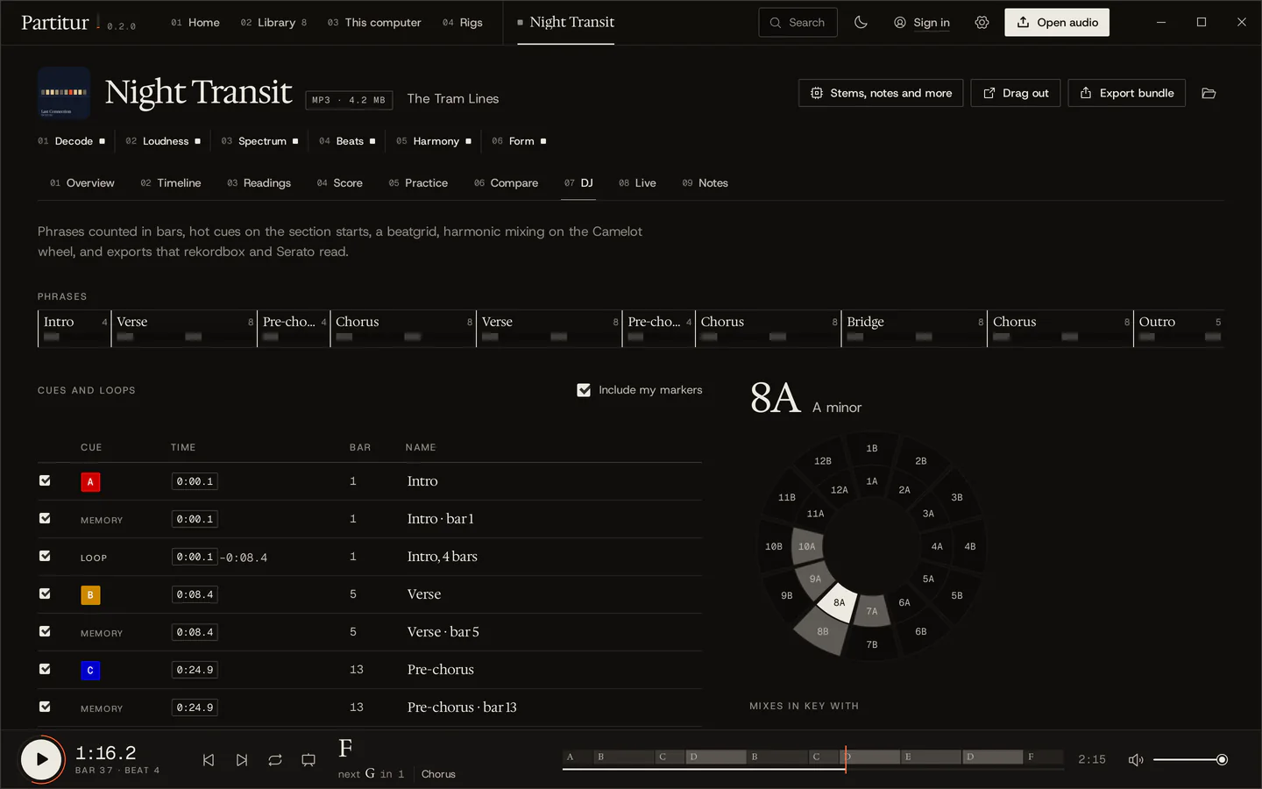1262x789 pixels.
Task: Click the Search field
Action: (x=798, y=23)
